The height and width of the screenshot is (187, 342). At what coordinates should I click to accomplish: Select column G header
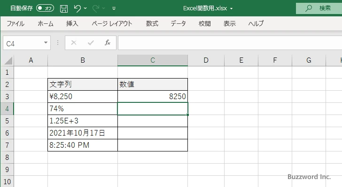(x=309, y=60)
